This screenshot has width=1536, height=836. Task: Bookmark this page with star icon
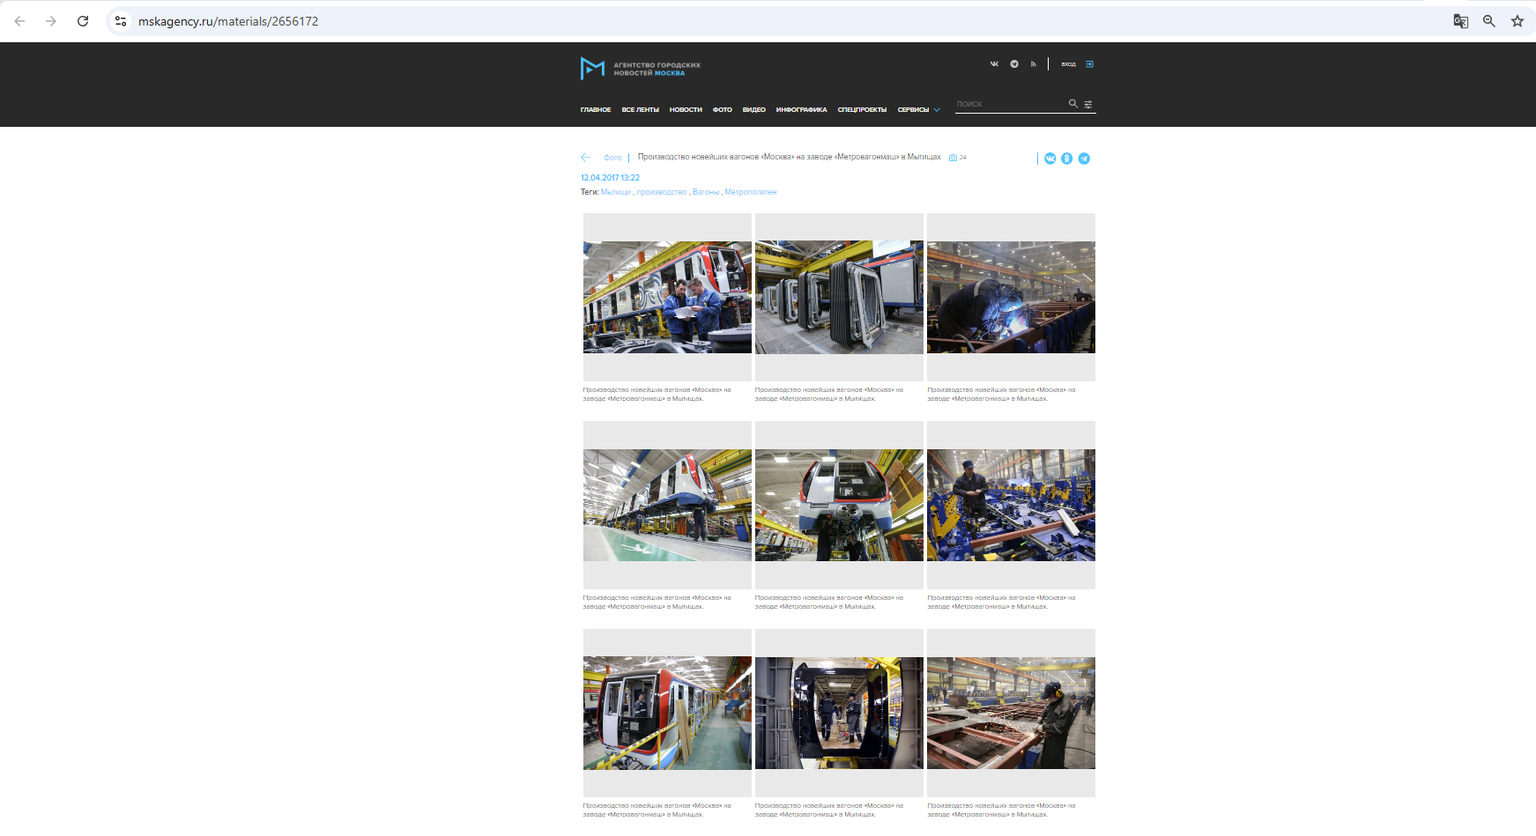[1517, 21]
